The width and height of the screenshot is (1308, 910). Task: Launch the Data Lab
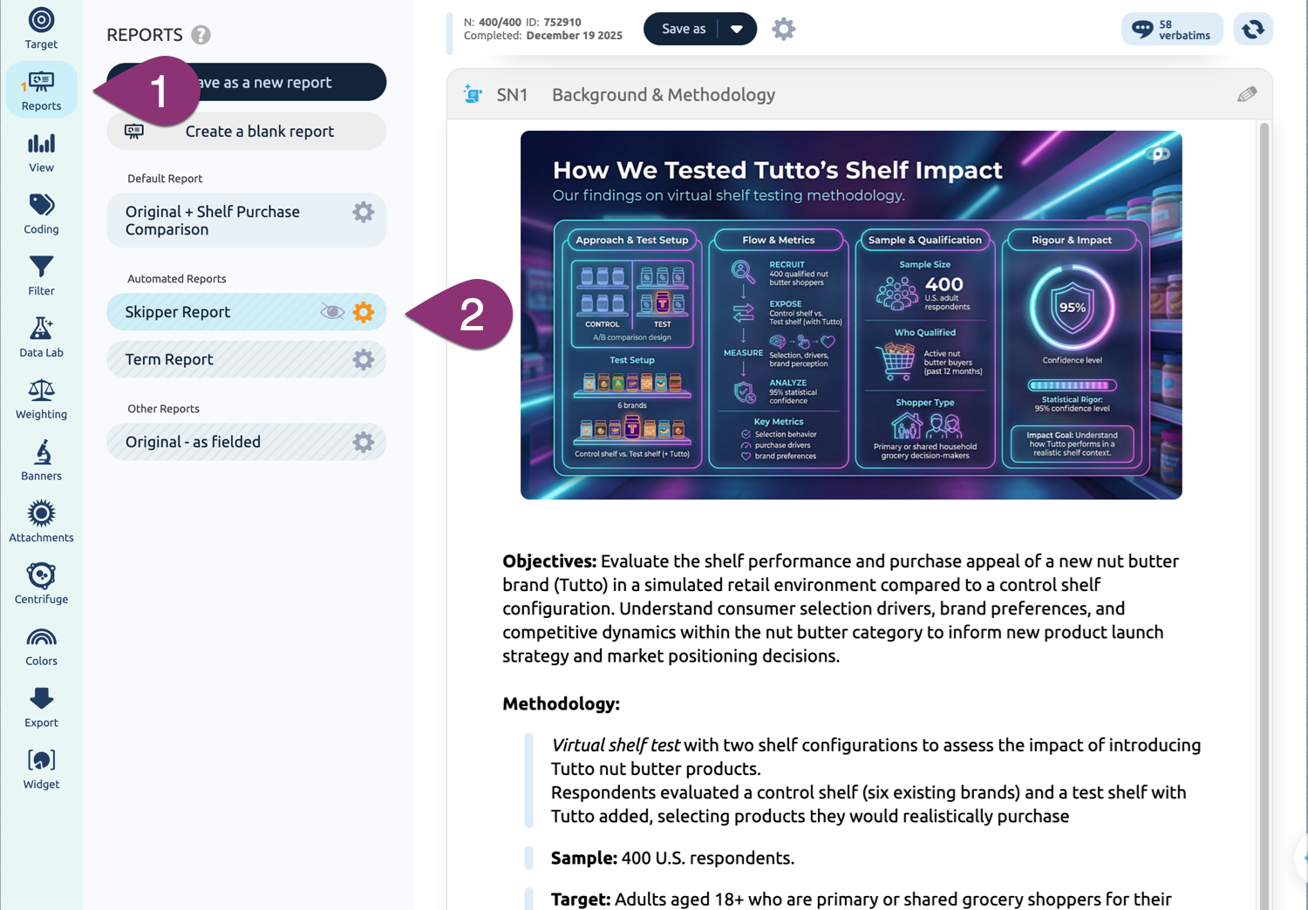pos(41,338)
